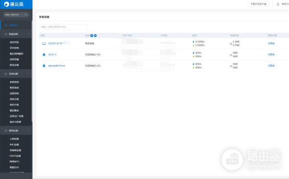Screen dimensions: 289x179
Task: Focus the device name or IP search field
Action: click(63, 27)
